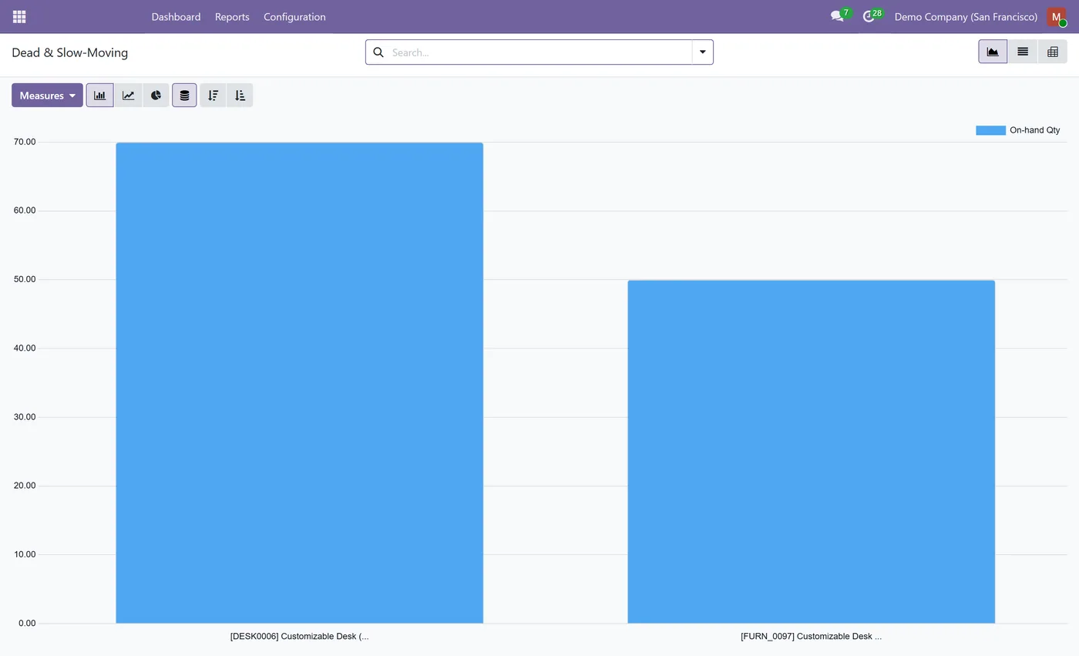Switch to the list view
The height and width of the screenshot is (656, 1079).
(1023, 52)
